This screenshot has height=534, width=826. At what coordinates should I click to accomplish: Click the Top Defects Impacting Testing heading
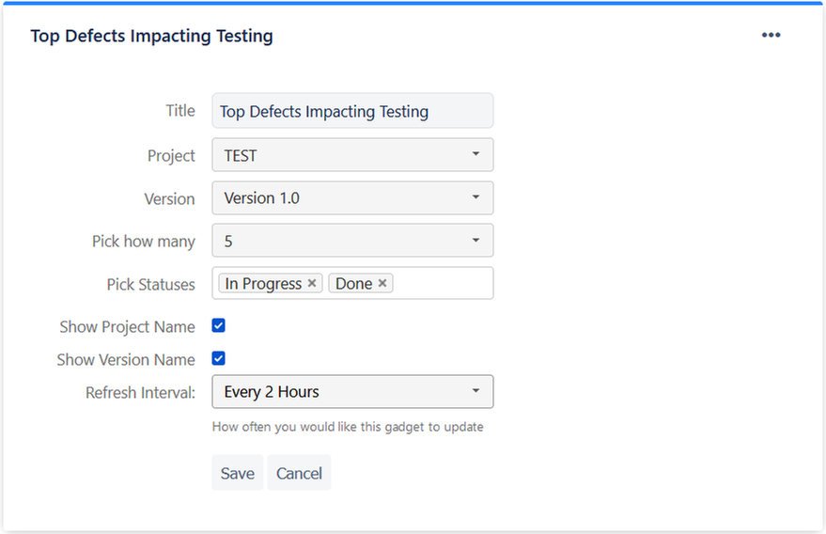click(151, 37)
